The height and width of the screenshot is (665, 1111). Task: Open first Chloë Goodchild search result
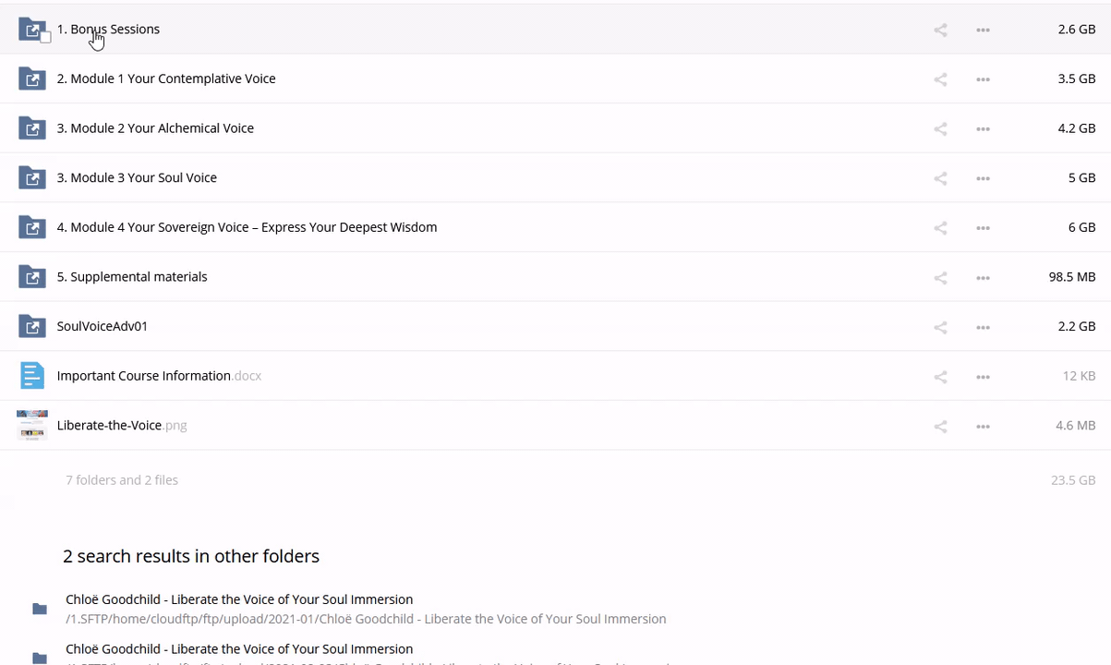click(x=239, y=599)
